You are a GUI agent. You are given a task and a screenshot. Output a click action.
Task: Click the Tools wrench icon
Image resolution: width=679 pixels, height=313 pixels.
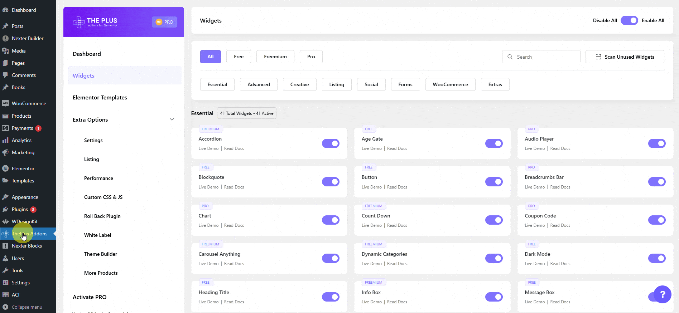pos(5,270)
